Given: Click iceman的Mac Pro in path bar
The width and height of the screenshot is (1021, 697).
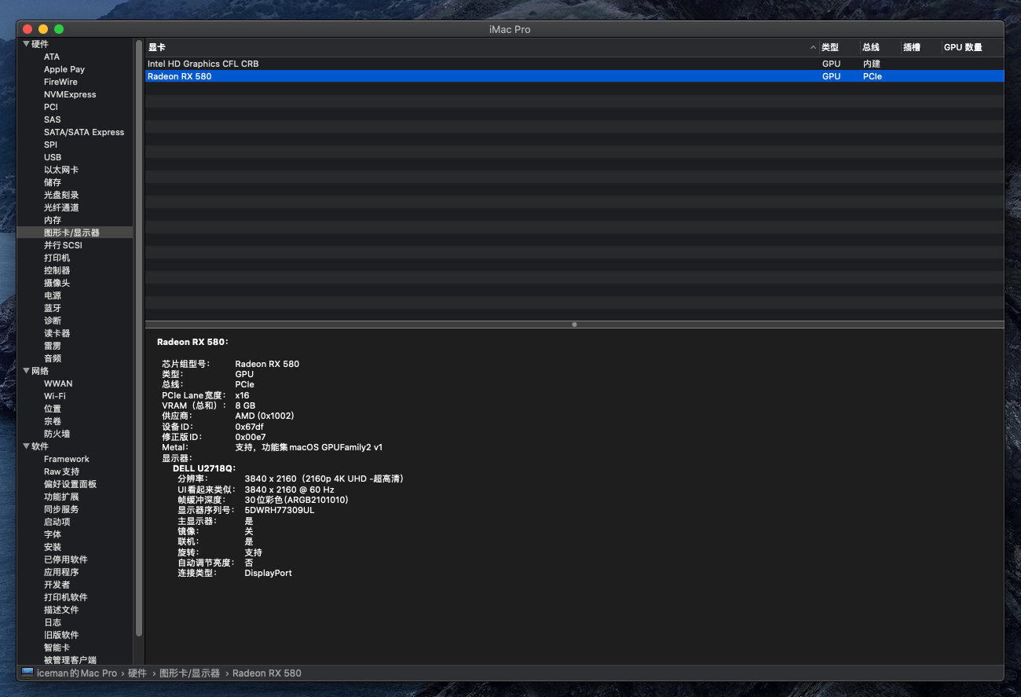Looking at the screenshot, I should (x=76, y=673).
